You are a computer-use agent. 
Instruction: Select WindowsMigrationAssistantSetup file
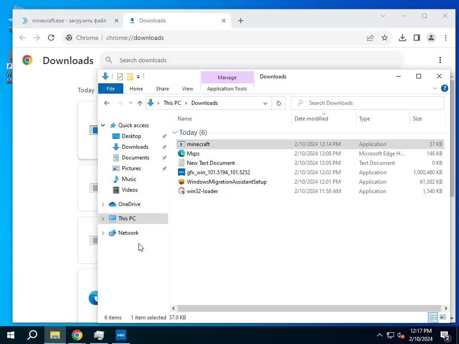pos(310,182)
